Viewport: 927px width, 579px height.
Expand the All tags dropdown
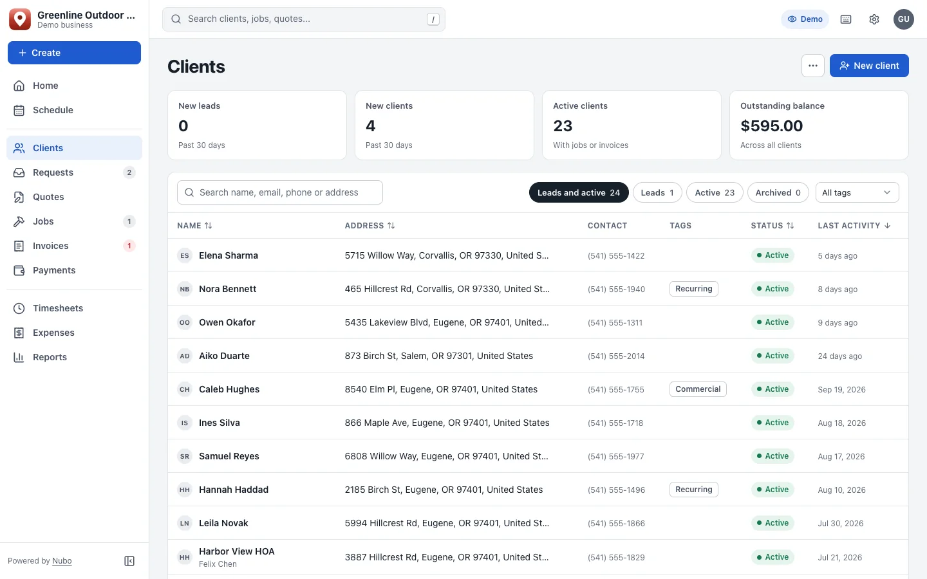coord(857,192)
